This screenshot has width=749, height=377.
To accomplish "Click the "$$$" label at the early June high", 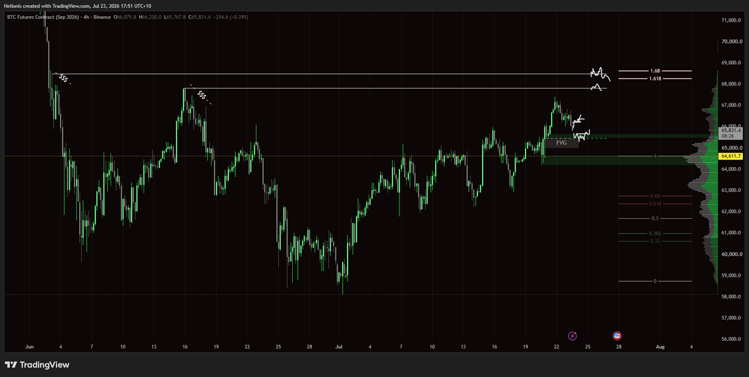I will tap(62, 78).
